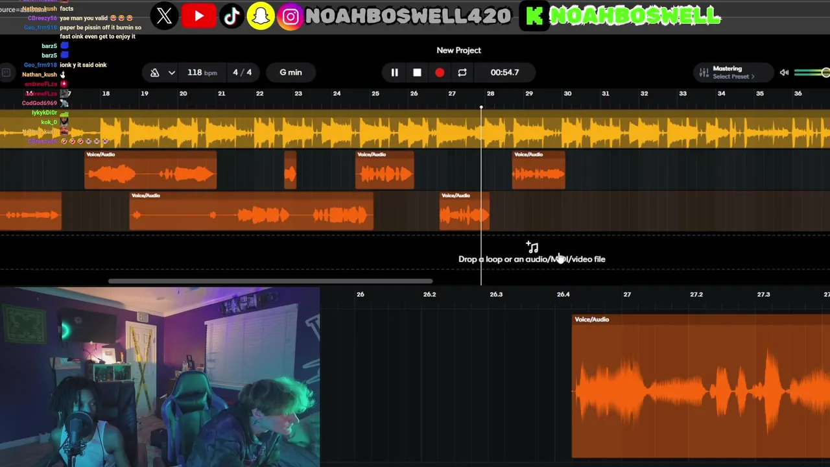
Task: Click the 00:54.7 time display
Action: [x=504, y=73]
